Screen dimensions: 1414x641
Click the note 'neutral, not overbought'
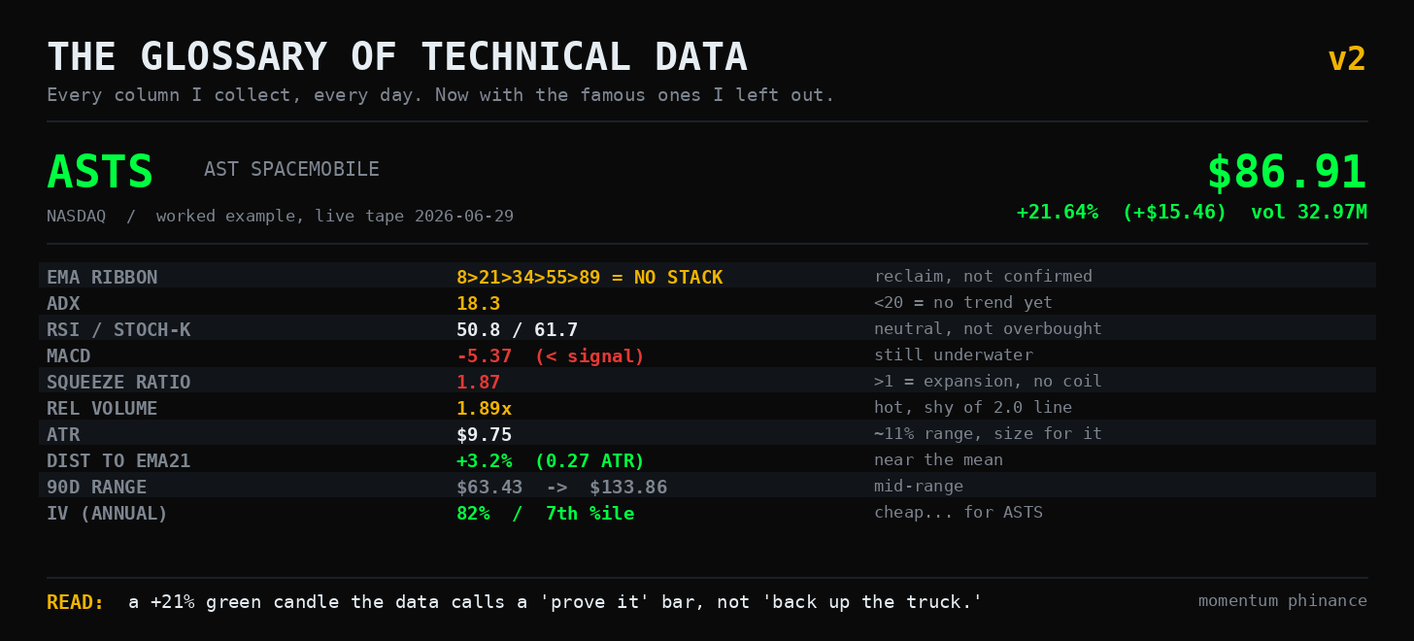(988, 329)
